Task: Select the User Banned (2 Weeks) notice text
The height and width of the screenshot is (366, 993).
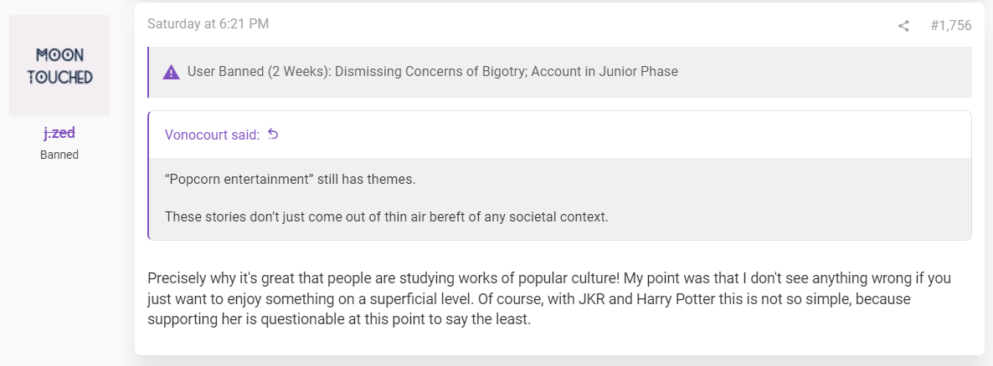Action: click(433, 71)
